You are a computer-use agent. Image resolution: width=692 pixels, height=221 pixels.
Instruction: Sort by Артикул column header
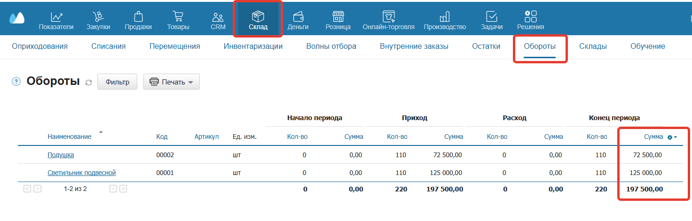[207, 137]
